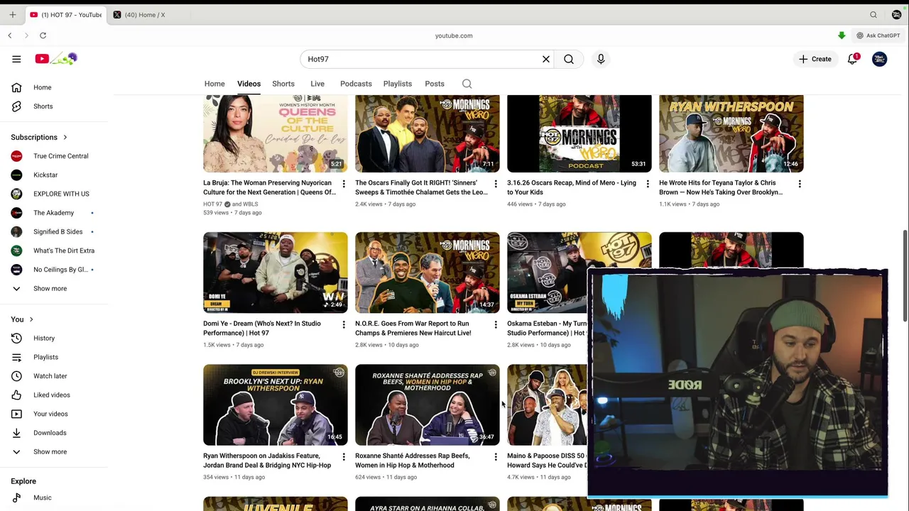Open the YouTube hamburger guide menu

coord(16,59)
